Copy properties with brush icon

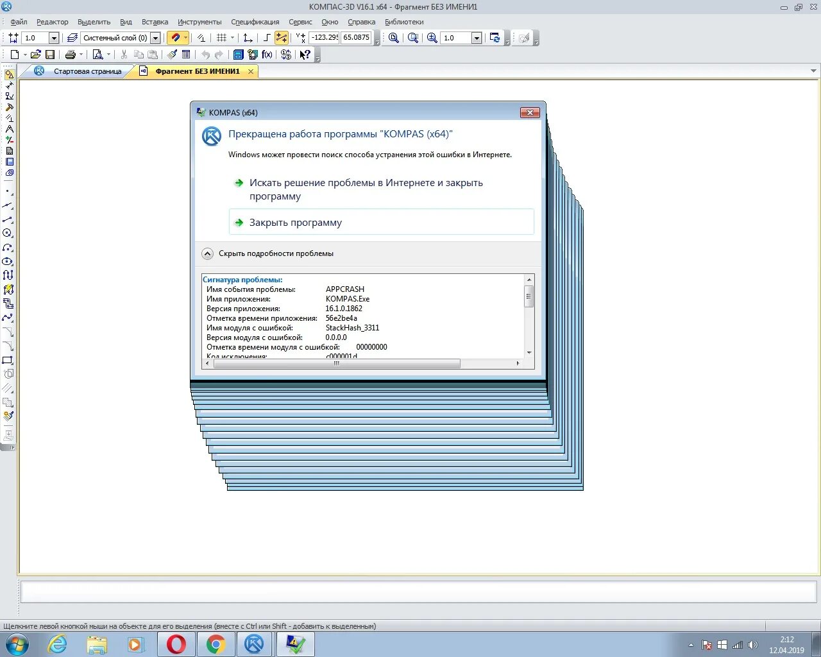tap(173, 55)
